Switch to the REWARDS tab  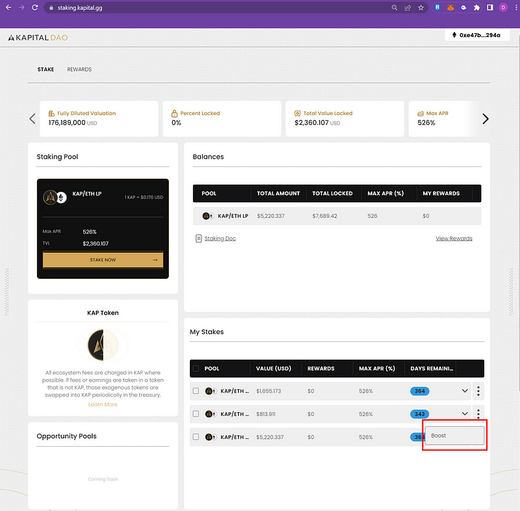pyautogui.click(x=79, y=70)
